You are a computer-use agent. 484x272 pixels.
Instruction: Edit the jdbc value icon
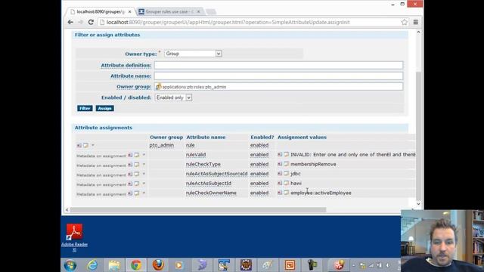tap(286, 174)
